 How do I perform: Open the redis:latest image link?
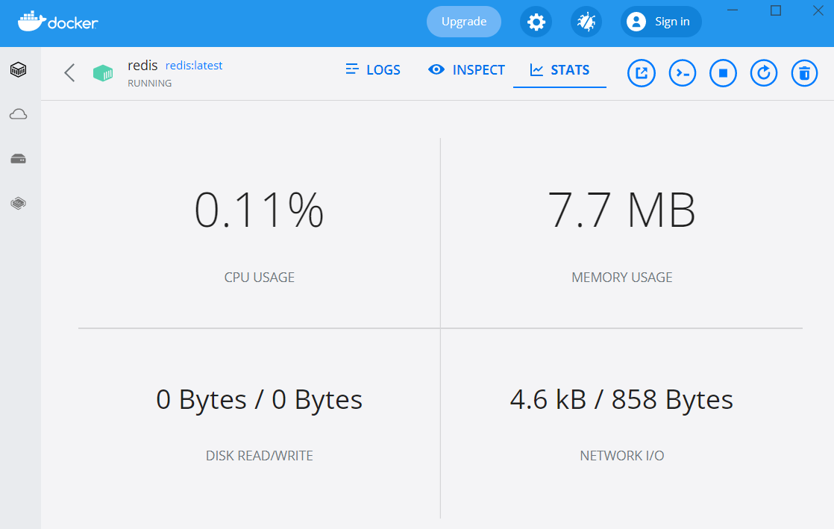pyautogui.click(x=194, y=66)
